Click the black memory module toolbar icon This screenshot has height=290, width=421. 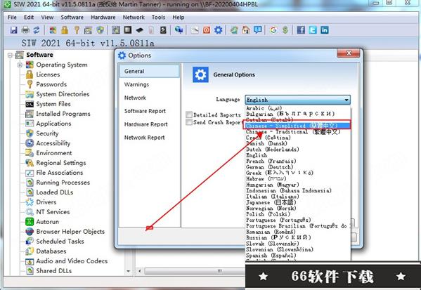click(139, 29)
